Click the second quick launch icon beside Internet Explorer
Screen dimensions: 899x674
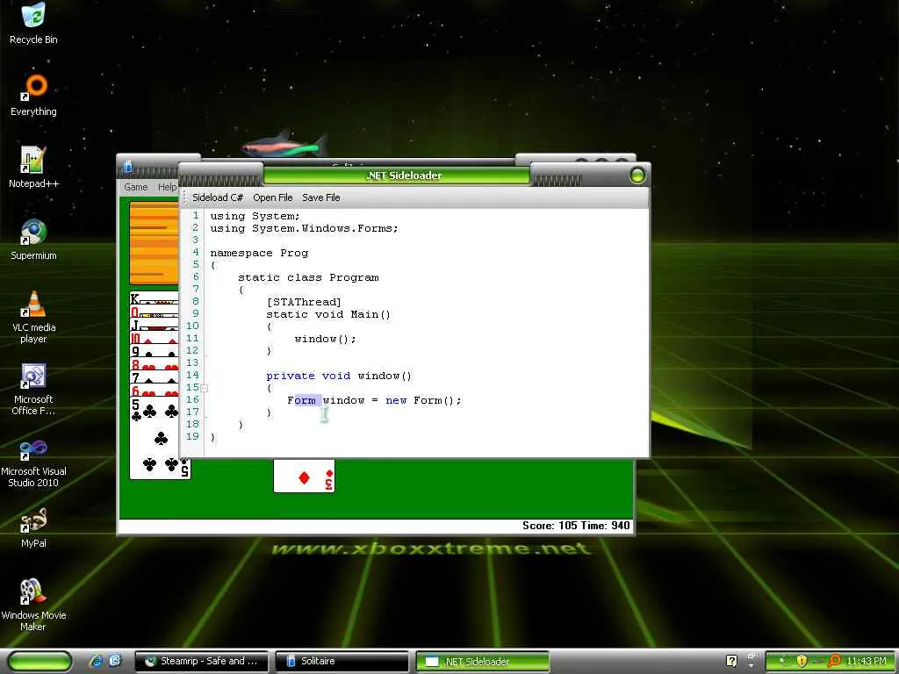click(x=115, y=661)
